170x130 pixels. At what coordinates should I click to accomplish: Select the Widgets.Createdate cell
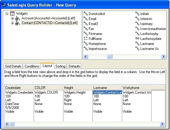click(x=19, y=92)
